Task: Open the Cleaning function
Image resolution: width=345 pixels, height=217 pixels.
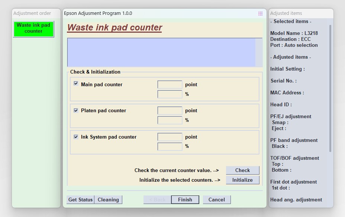Action: (x=108, y=200)
